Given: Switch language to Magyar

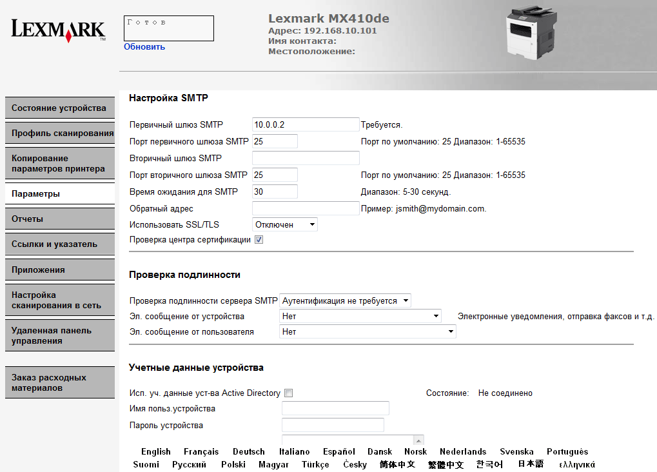Looking at the screenshot, I should pyautogui.click(x=273, y=464).
